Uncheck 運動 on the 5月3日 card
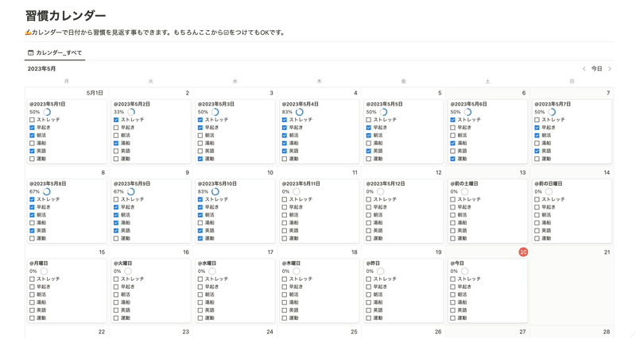This screenshot has width=636, height=338. pyautogui.click(x=200, y=159)
